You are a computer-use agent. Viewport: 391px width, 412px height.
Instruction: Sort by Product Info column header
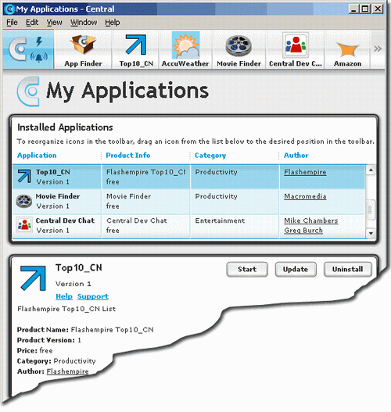point(128,156)
